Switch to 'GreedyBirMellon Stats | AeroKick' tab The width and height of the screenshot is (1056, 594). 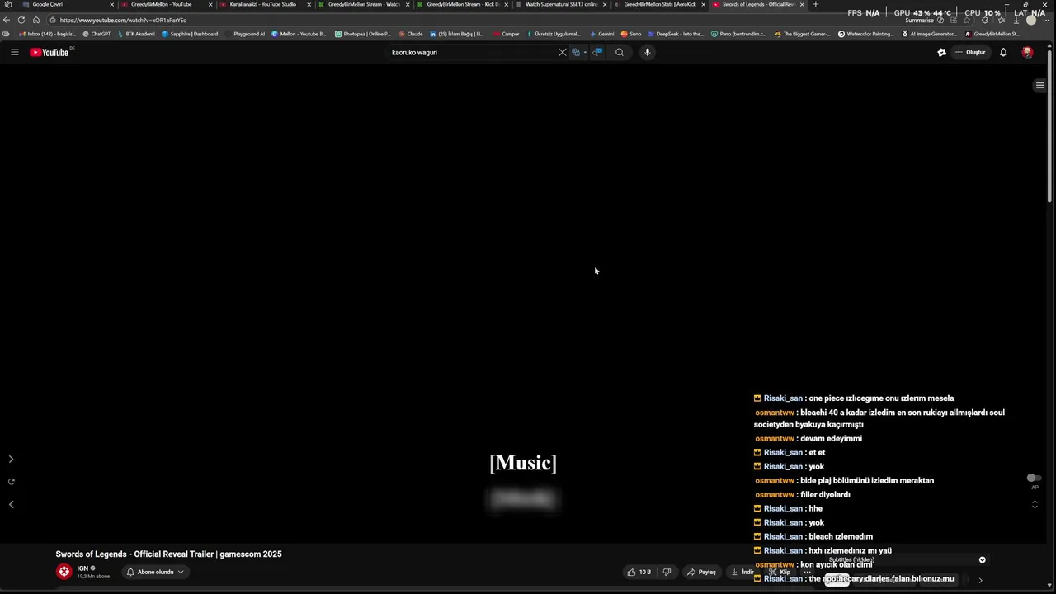(659, 4)
